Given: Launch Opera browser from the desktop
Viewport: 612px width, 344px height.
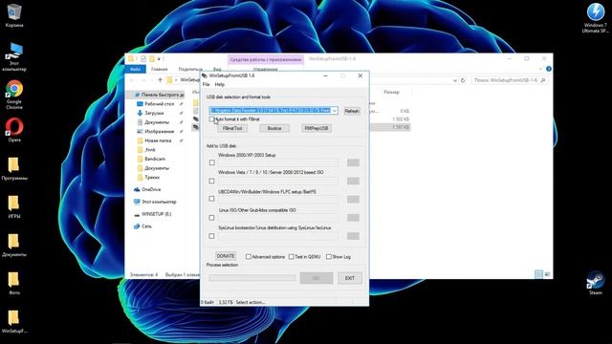Looking at the screenshot, I should click(14, 130).
